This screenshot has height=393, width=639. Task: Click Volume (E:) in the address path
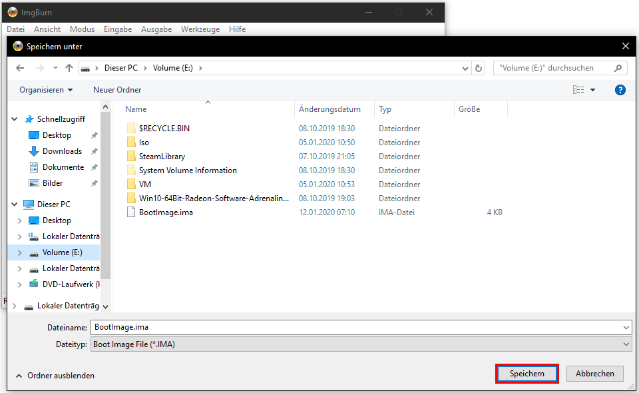pyautogui.click(x=173, y=68)
